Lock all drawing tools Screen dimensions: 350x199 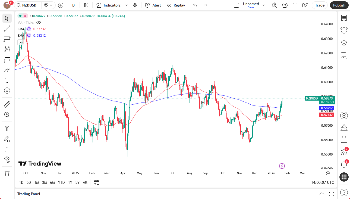click(7, 149)
